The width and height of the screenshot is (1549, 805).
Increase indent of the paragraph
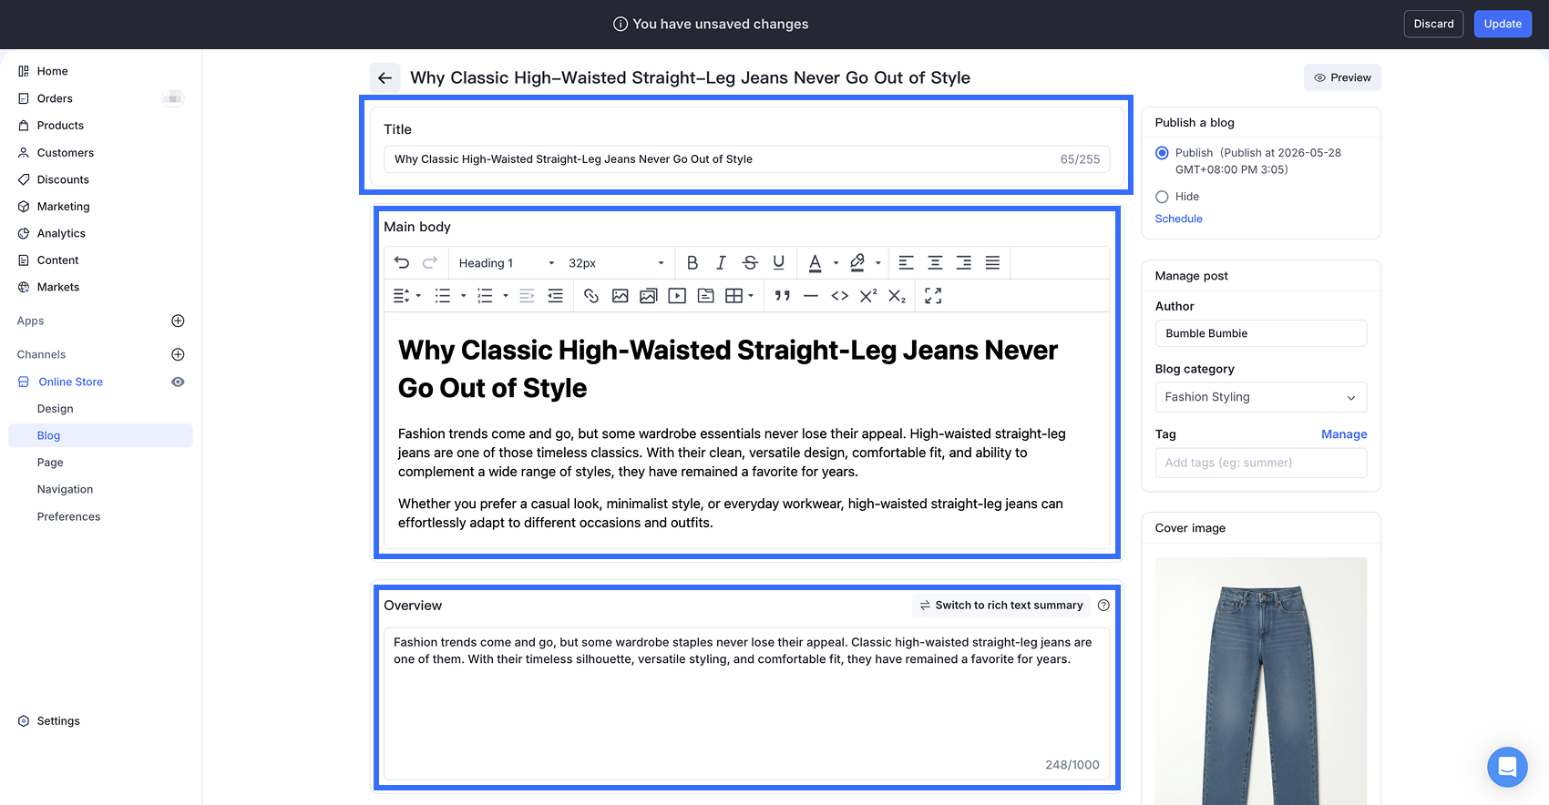[555, 296]
